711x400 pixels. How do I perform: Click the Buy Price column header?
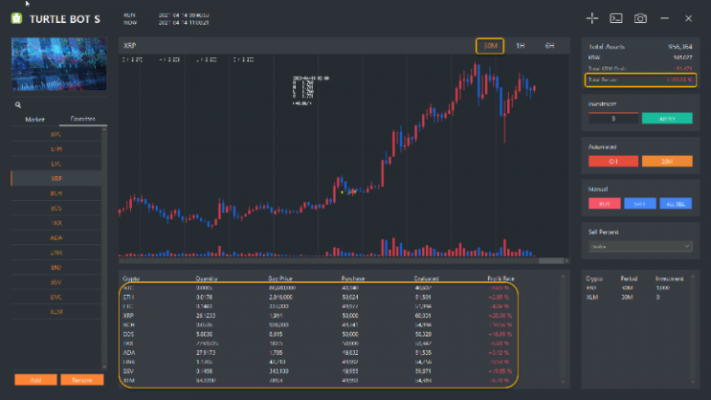tap(280, 278)
